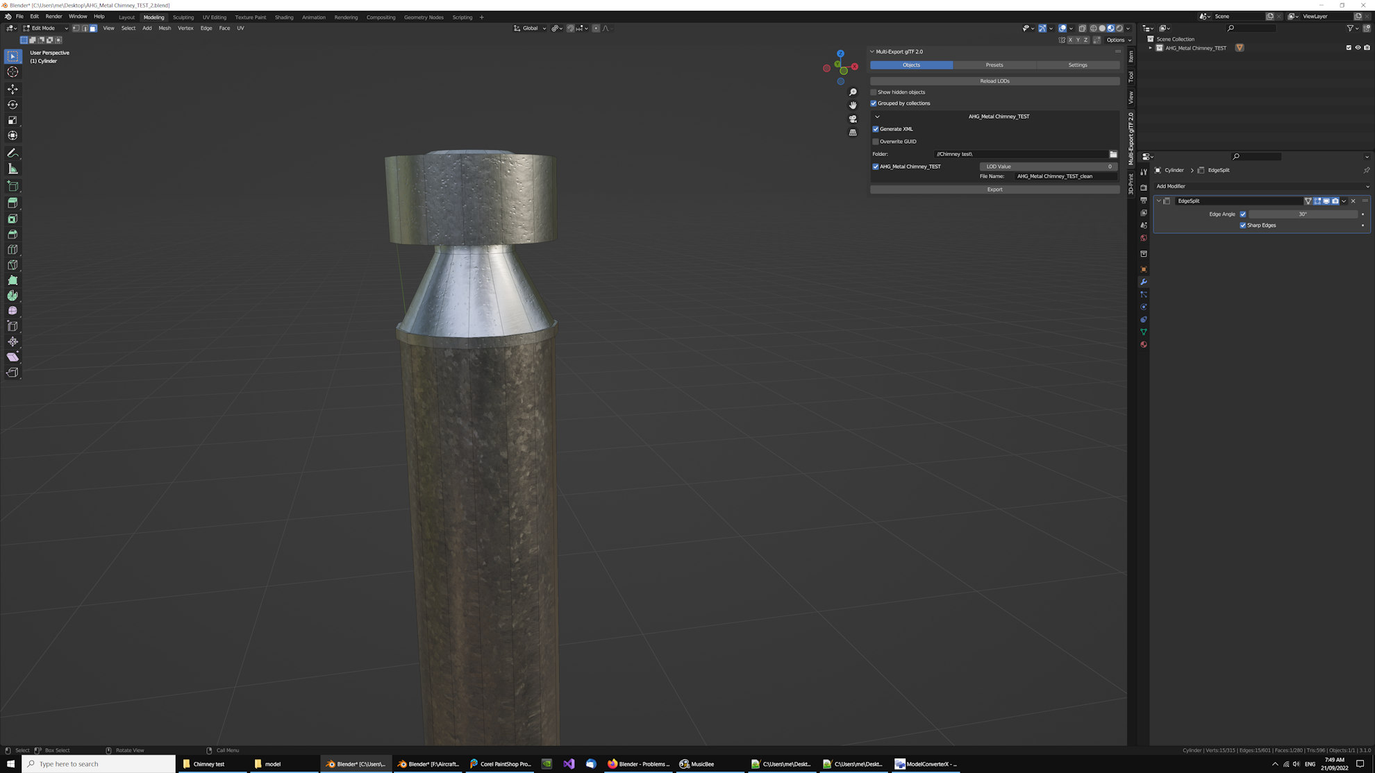Choose the Shrink/Fatten tool
The width and height of the screenshot is (1375, 773).
click(12, 341)
